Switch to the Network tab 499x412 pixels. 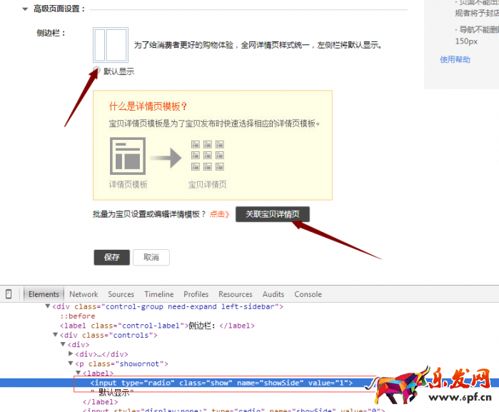point(84,294)
